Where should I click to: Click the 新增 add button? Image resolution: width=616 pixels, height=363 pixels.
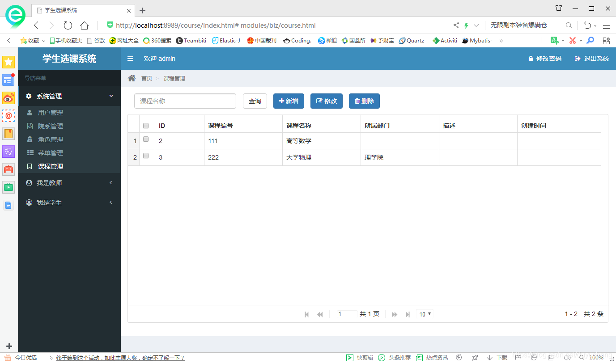289,101
